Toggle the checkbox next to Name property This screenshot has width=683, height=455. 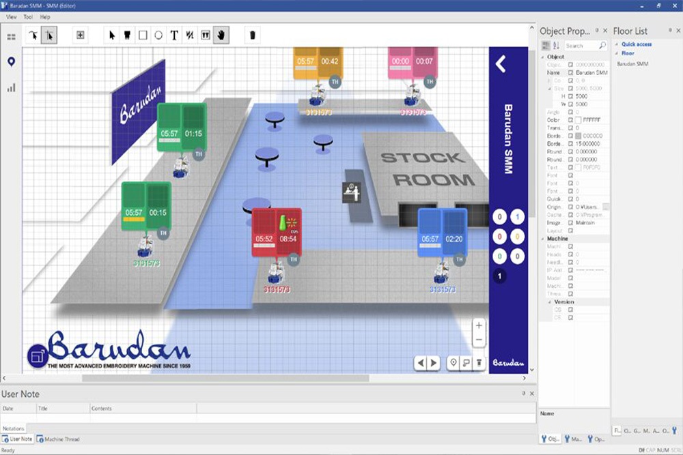570,72
